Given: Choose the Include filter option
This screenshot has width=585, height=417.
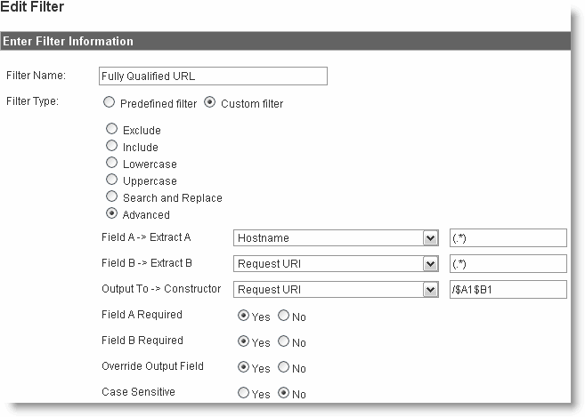Looking at the screenshot, I should [x=111, y=146].
